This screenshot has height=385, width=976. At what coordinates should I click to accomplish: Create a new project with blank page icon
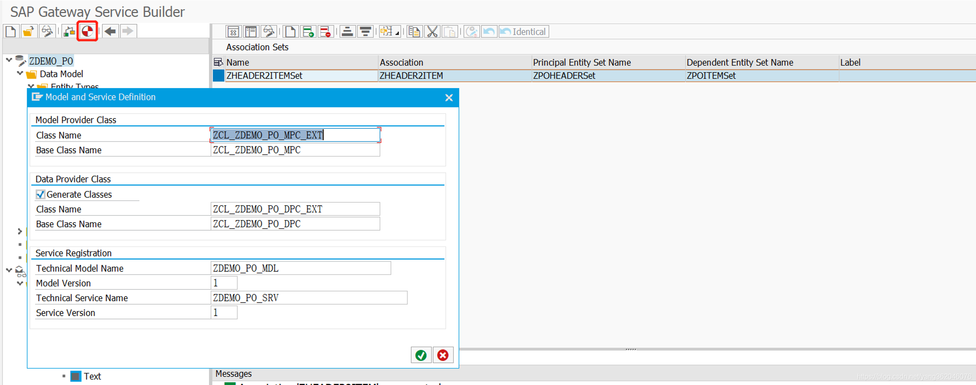click(x=11, y=31)
